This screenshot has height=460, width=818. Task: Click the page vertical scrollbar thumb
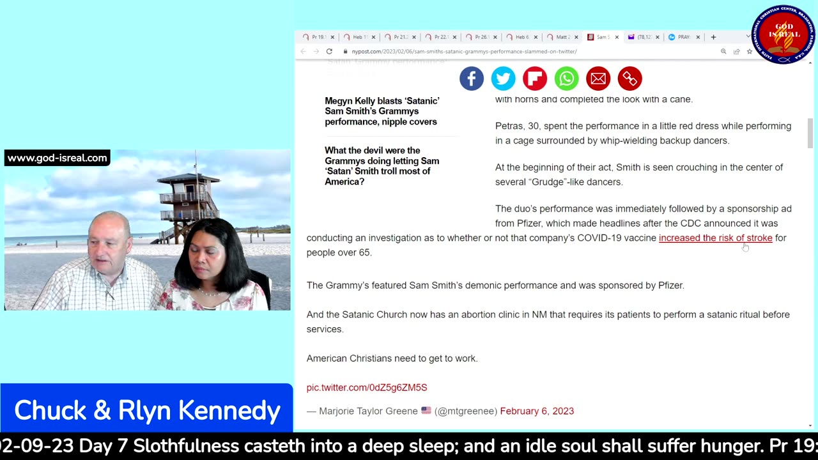coord(810,133)
